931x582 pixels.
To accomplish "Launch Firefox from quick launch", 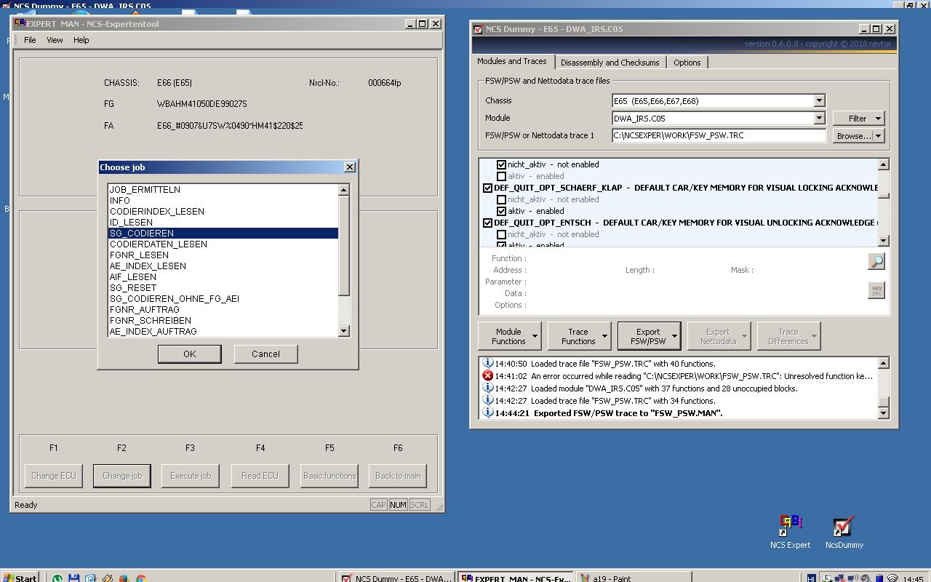I will 124,578.
